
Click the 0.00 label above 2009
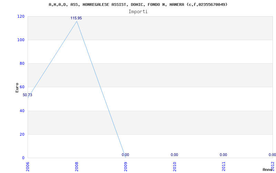[x=125, y=155]
